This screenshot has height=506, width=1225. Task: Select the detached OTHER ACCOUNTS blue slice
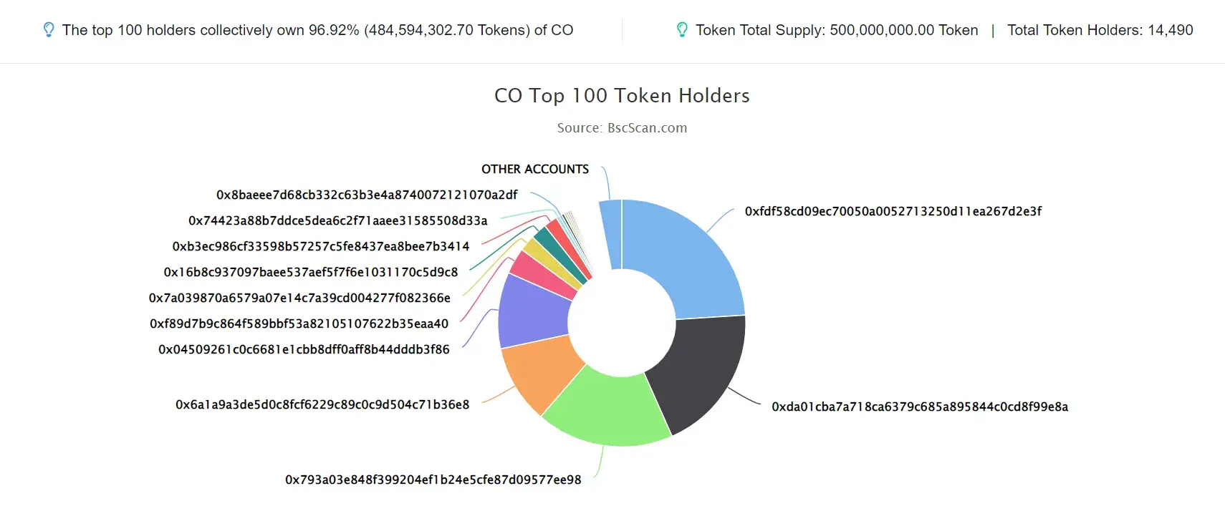610,235
